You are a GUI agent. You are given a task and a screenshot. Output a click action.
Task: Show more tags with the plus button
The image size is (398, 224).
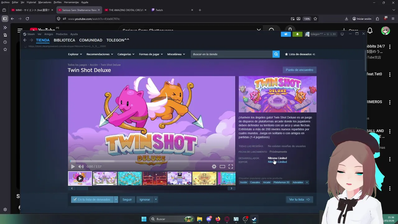point(307,182)
